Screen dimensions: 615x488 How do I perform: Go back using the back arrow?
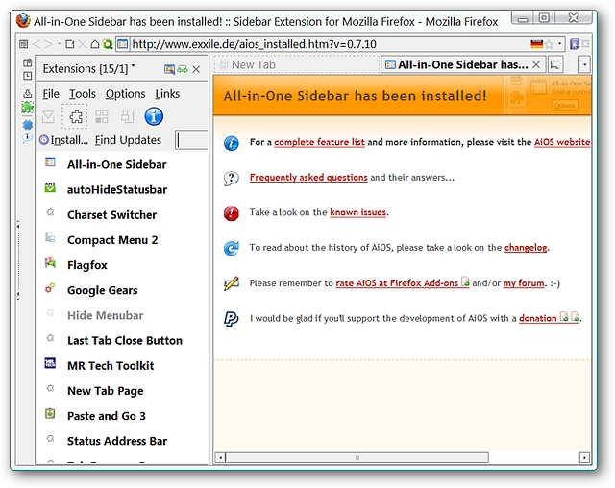click(37, 44)
